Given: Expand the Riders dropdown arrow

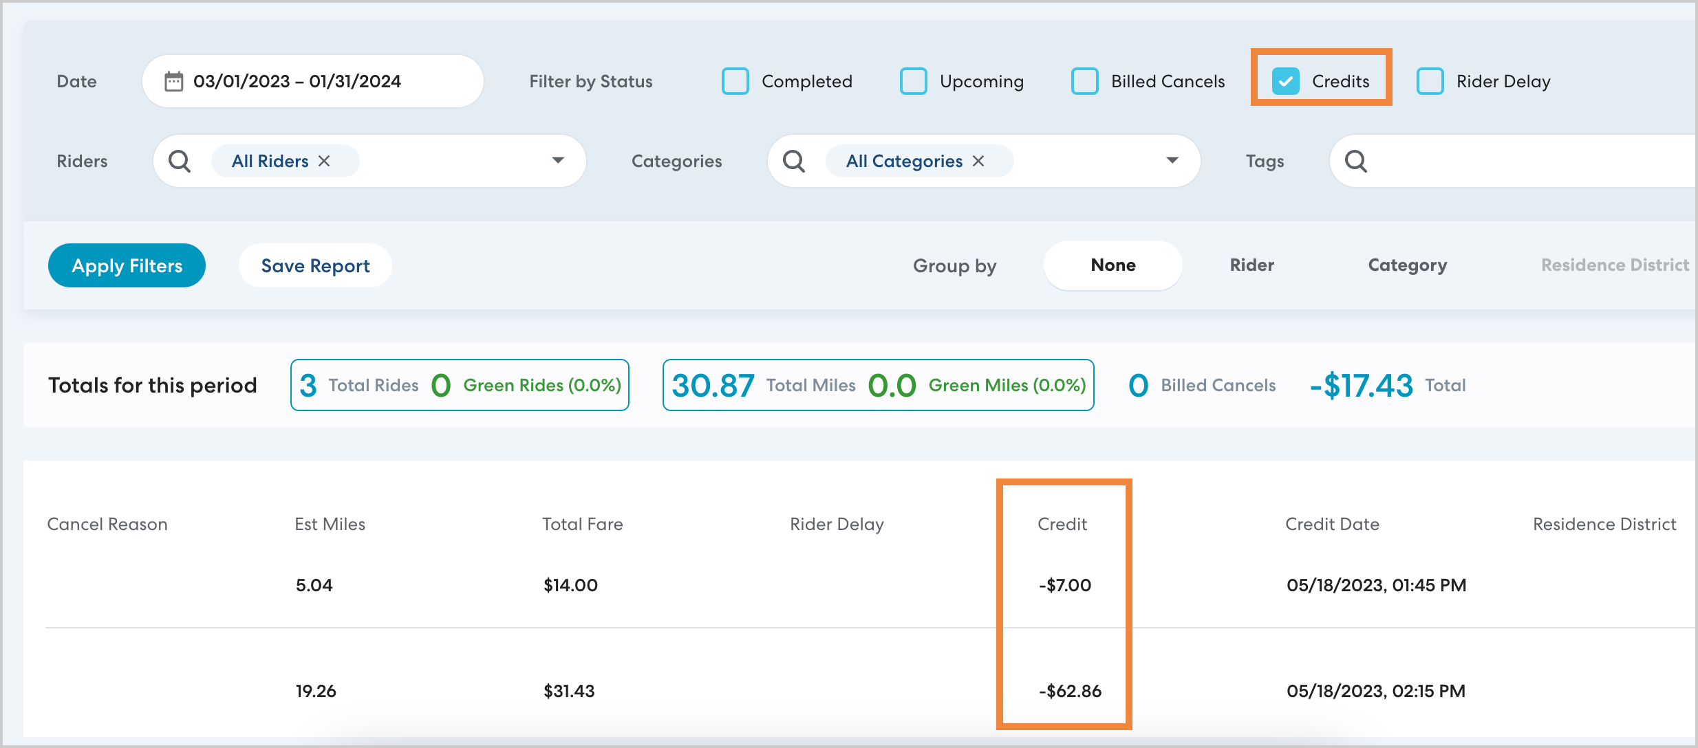Looking at the screenshot, I should 558,161.
